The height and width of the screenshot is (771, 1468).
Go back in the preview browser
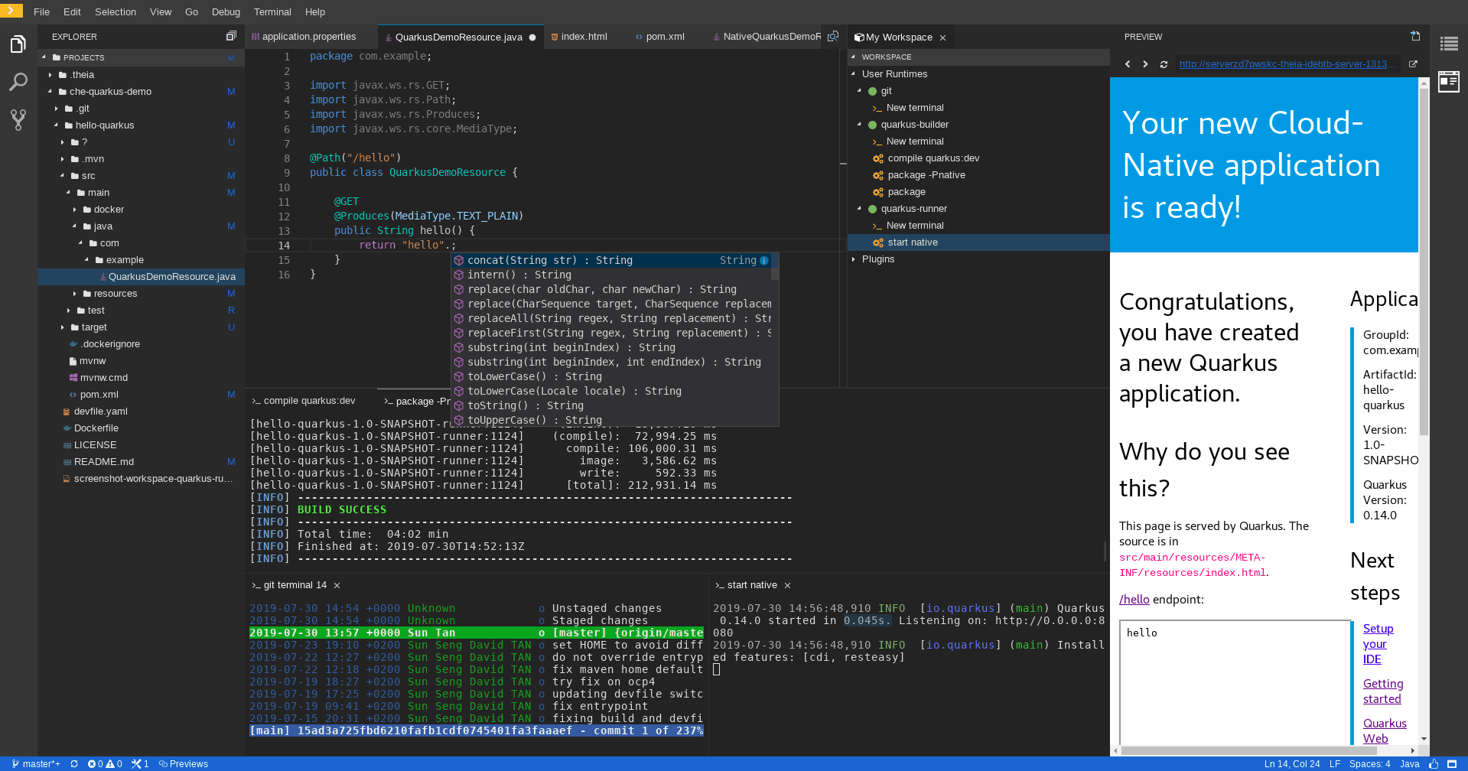tap(1128, 64)
